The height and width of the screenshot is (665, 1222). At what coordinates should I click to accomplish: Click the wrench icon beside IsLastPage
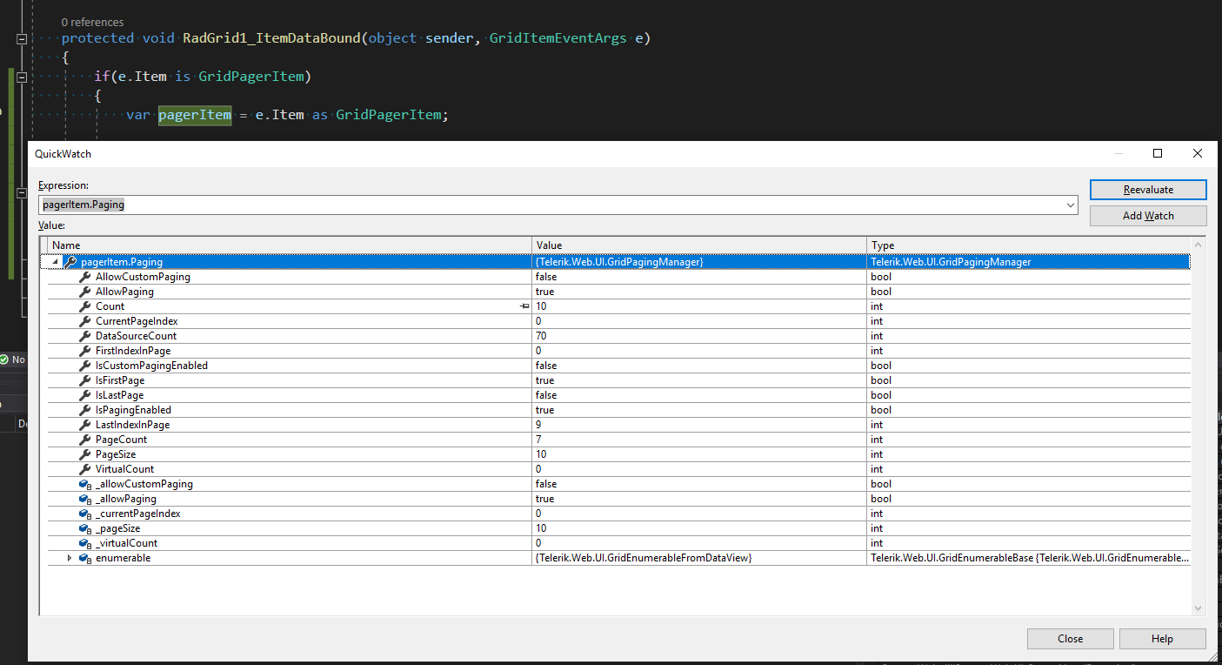click(x=85, y=395)
